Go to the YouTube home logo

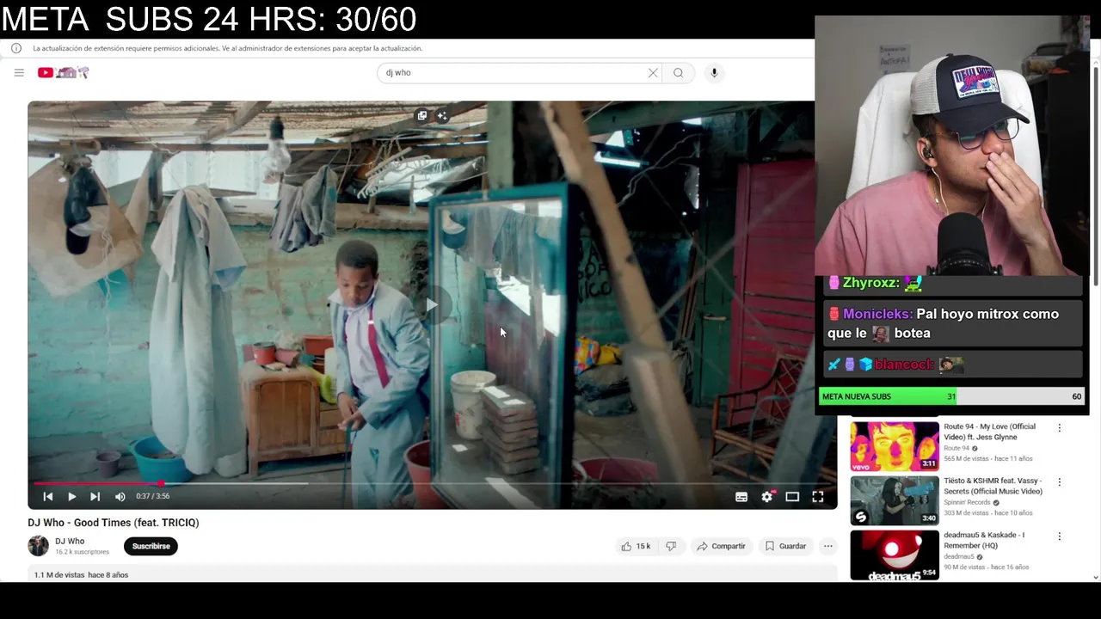(x=63, y=73)
